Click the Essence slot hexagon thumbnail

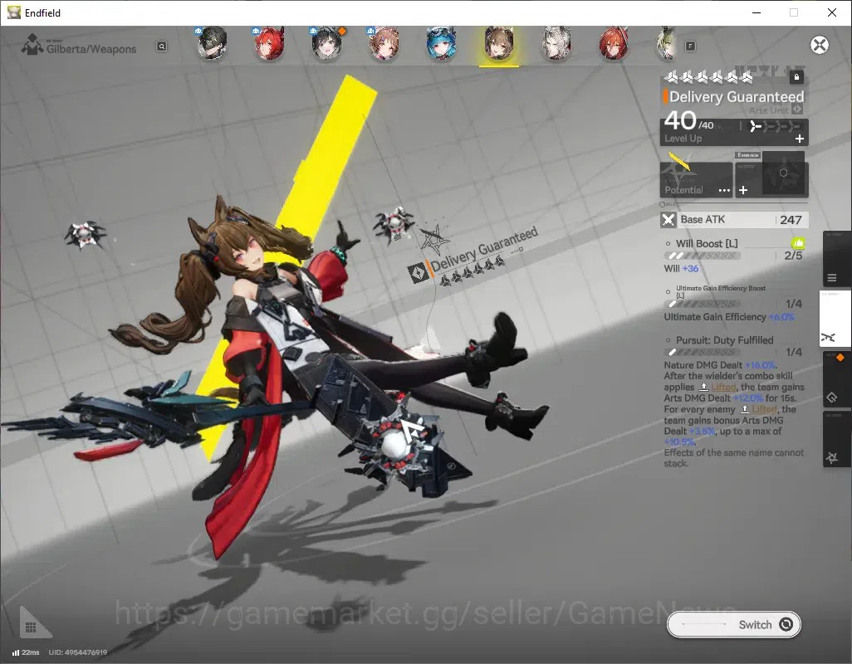[x=783, y=173]
